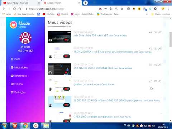Image resolution: width=172 pixels, height=129 pixels.
Task: Open Meus vídeos in the sidebar
Action: [x=19, y=67]
